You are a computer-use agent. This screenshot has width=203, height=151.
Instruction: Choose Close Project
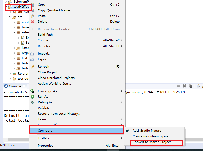pos(77,72)
